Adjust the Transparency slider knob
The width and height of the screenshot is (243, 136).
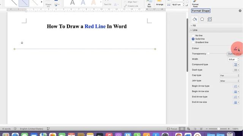point(208,54)
